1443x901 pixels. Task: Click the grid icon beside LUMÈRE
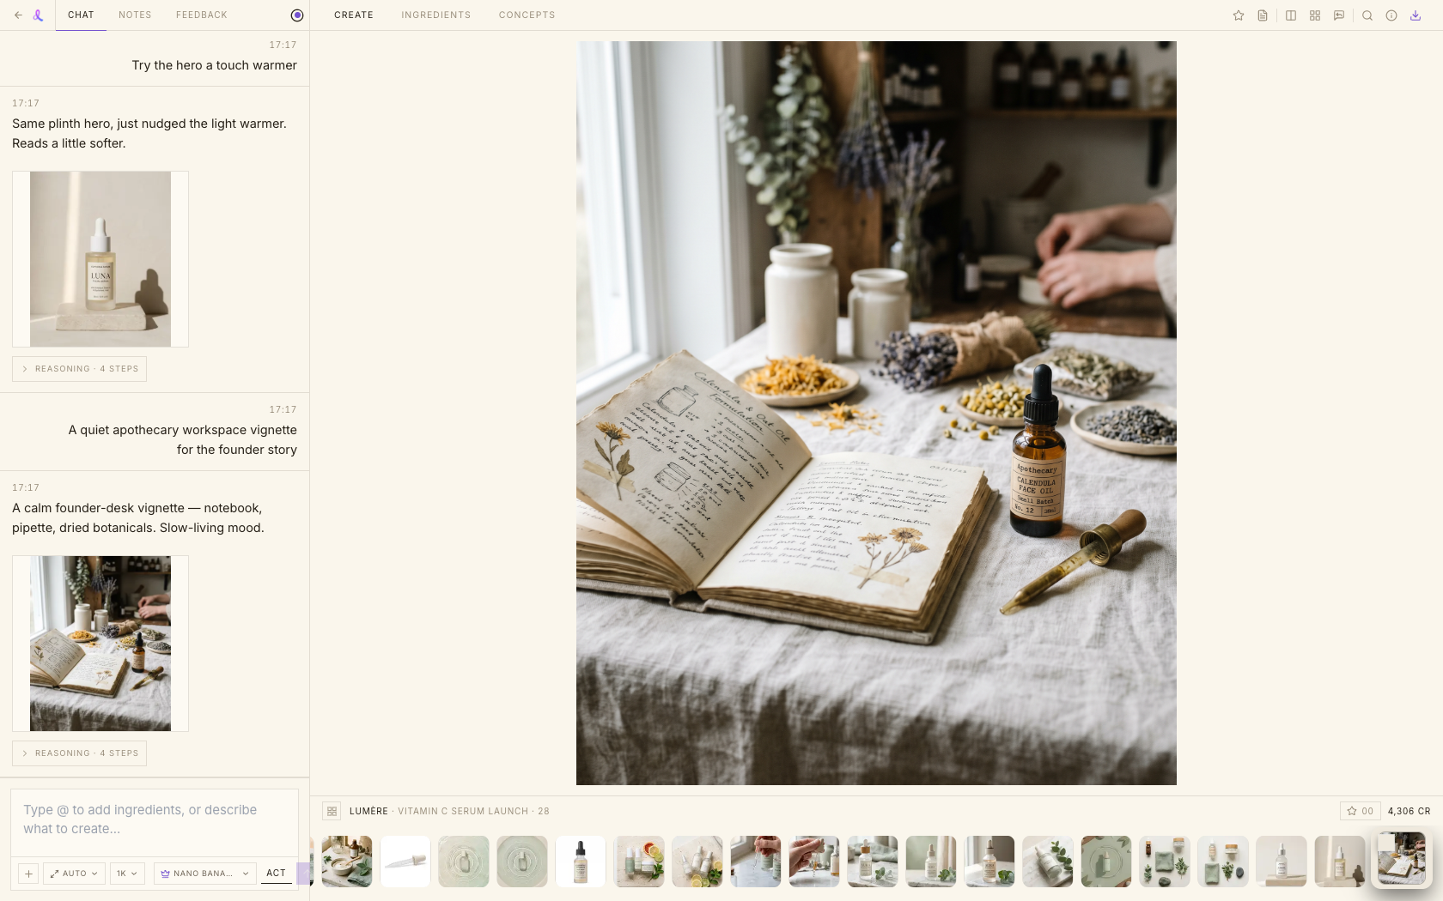click(332, 811)
